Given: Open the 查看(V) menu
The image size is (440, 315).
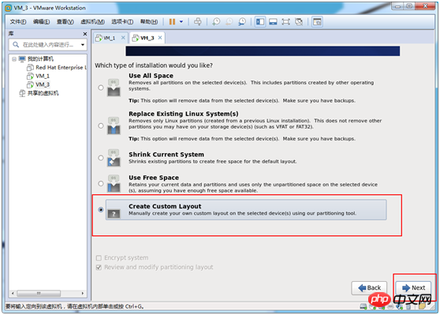Looking at the screenshot, I should (x=65, y=21).
